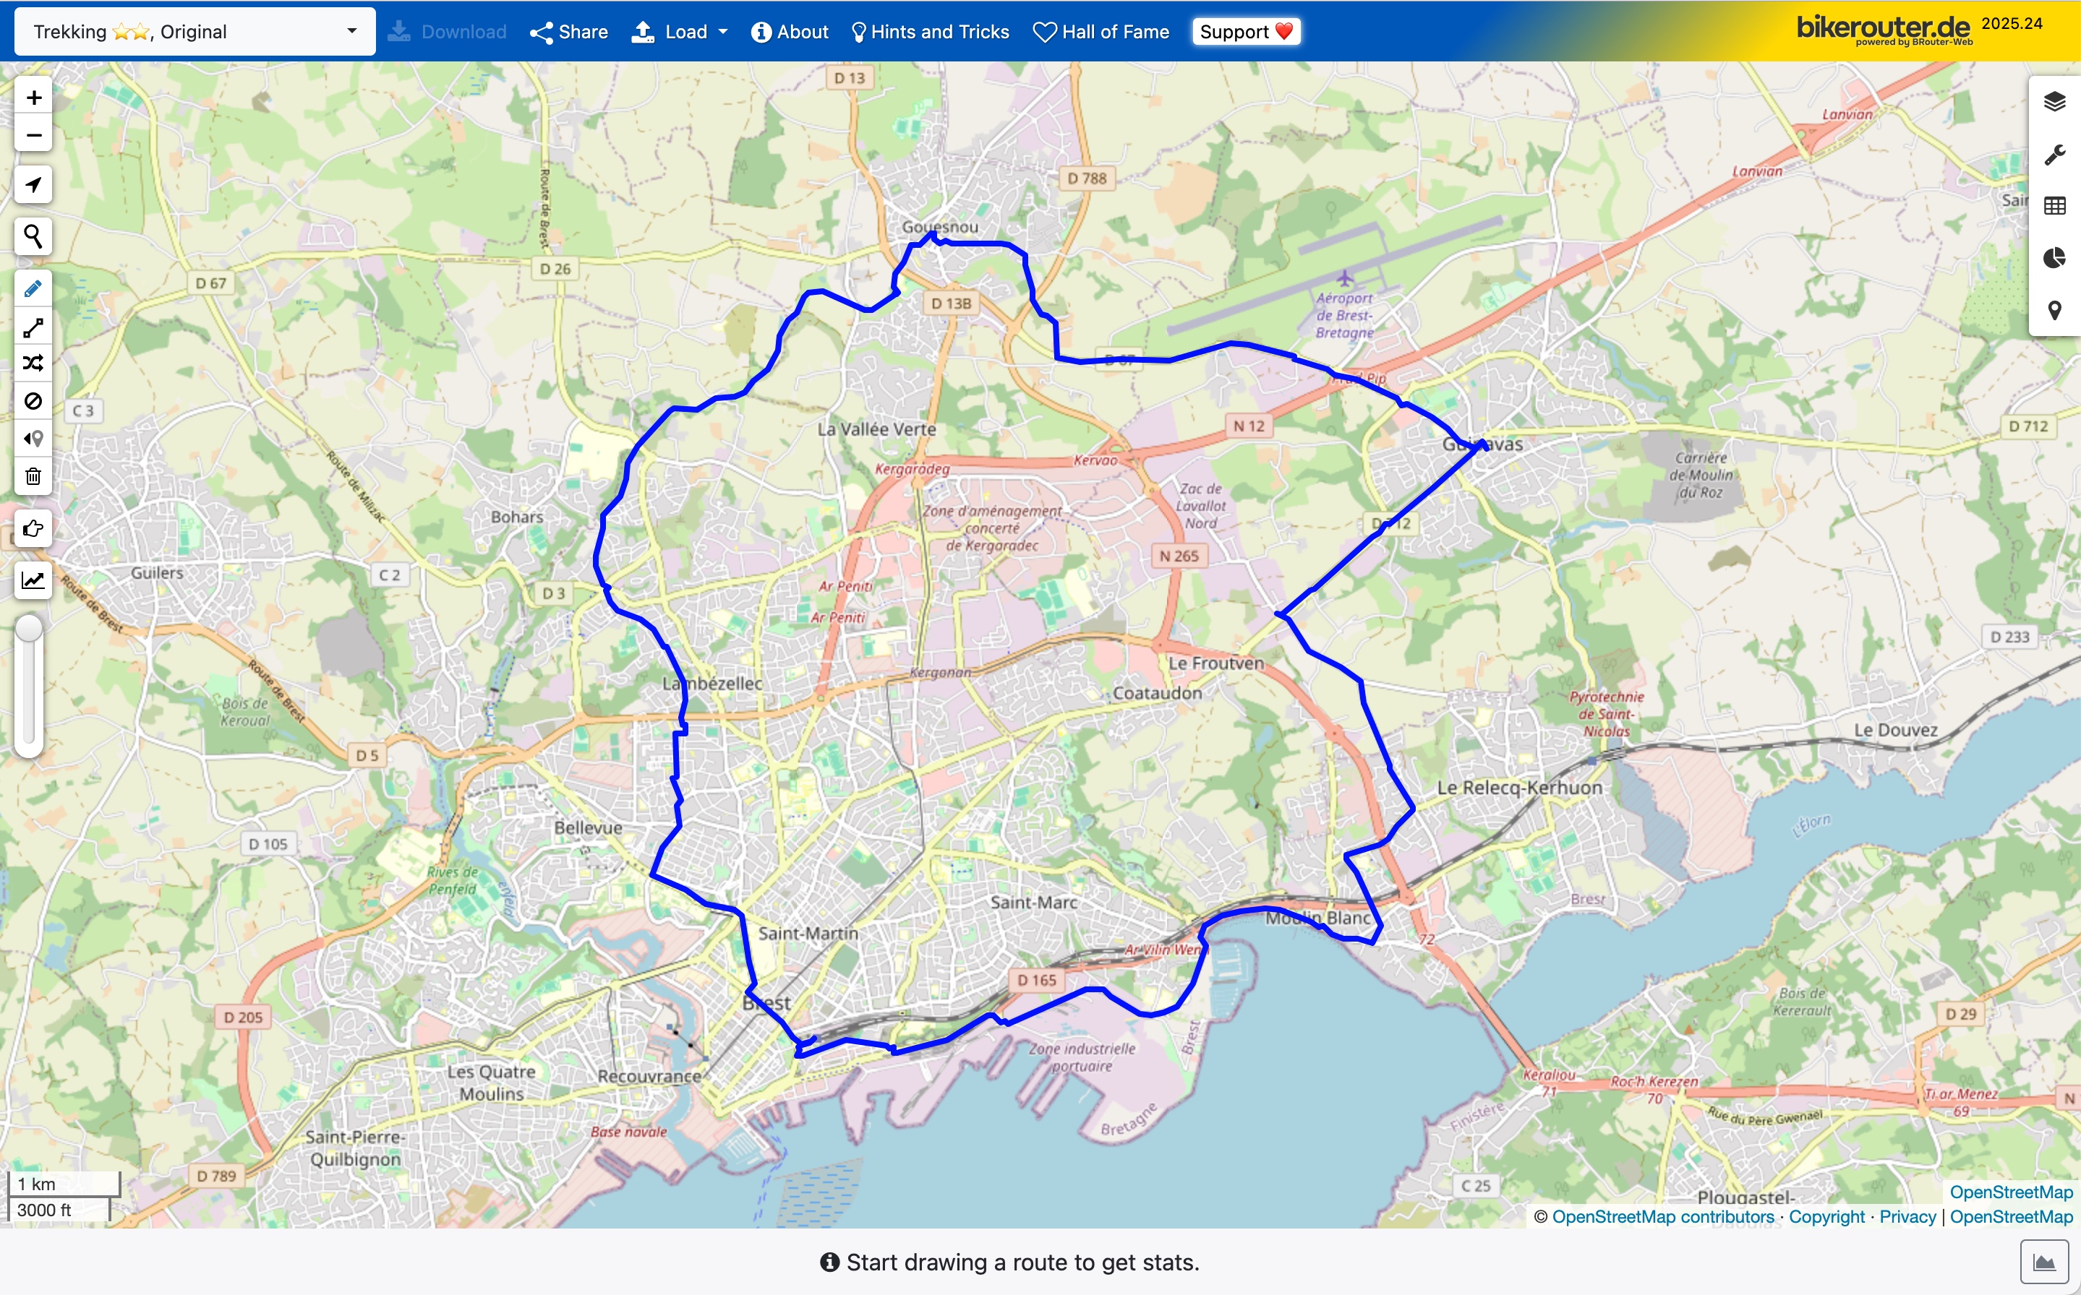This screenshot has width=2081, height=1295.
Task: Open the map search magnifier
Action: click(x=33, y=236)
